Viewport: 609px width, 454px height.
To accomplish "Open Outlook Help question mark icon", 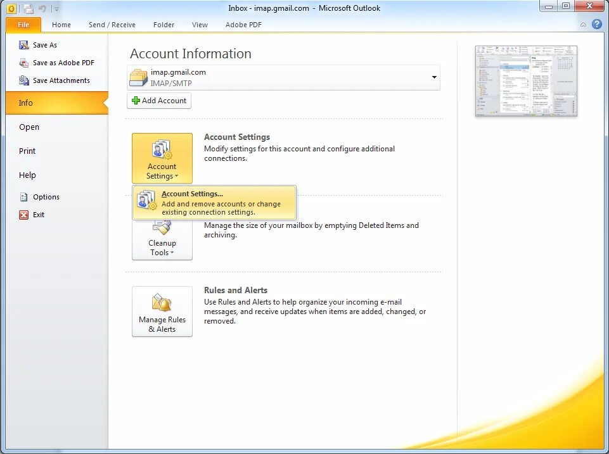I will (596, 25).
